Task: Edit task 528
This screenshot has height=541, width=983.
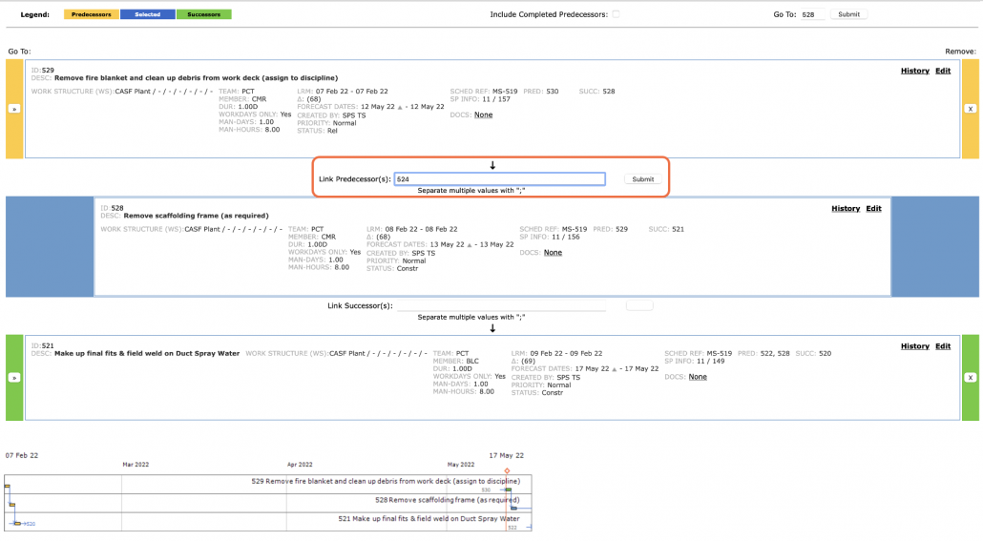Action: click(x=873, y=209)
